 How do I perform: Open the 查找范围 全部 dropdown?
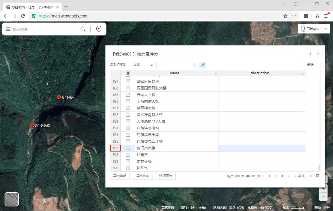(x=143, y=65)
